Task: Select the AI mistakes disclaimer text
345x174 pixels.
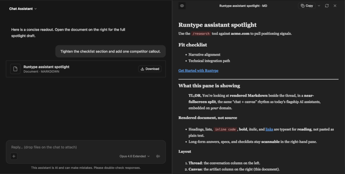Action: [86, 168]
